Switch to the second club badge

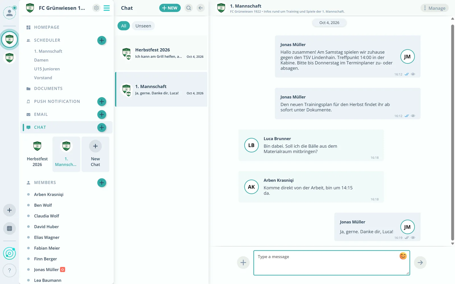pos(9,58)
